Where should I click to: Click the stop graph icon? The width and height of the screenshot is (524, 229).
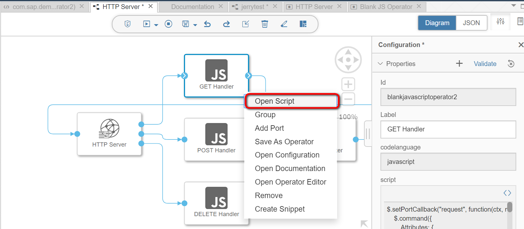coord(168,24)
